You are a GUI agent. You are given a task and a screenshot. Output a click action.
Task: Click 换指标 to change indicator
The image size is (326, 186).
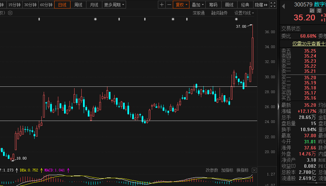242,170
